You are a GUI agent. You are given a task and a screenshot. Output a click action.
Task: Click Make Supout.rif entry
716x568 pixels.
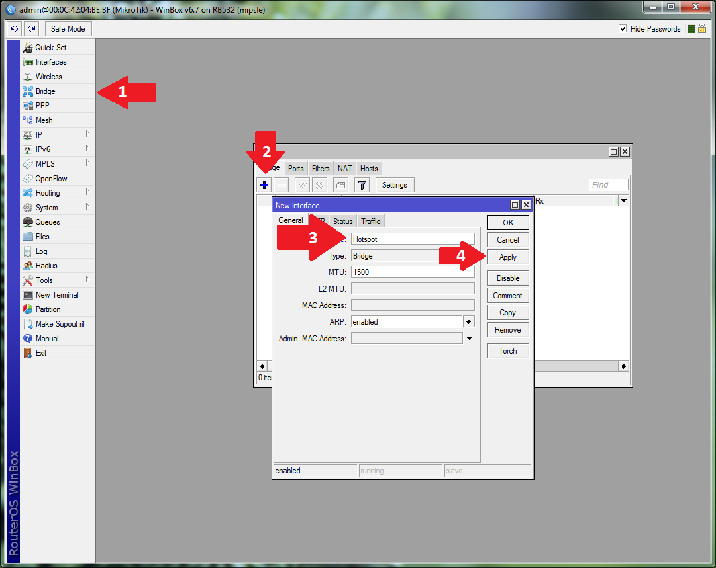click(58, 324)
